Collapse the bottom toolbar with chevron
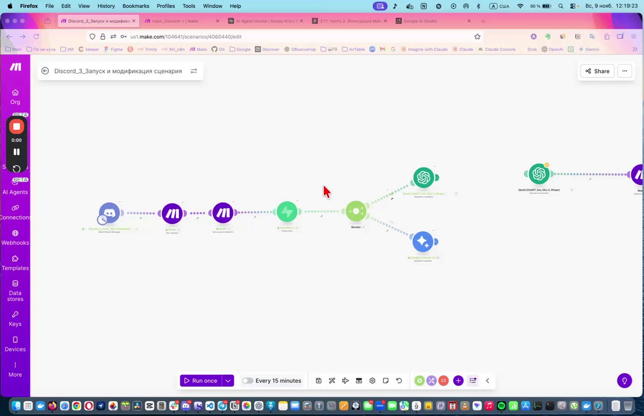This screenshot has width=644, height=416. 488,381
